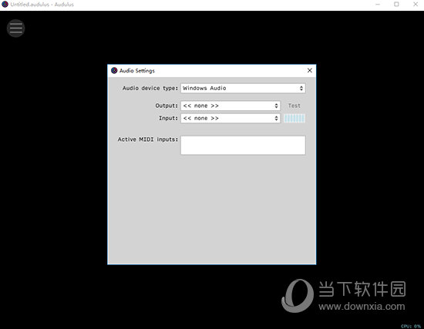Maximize the Audulus main window

click(396, 5)
